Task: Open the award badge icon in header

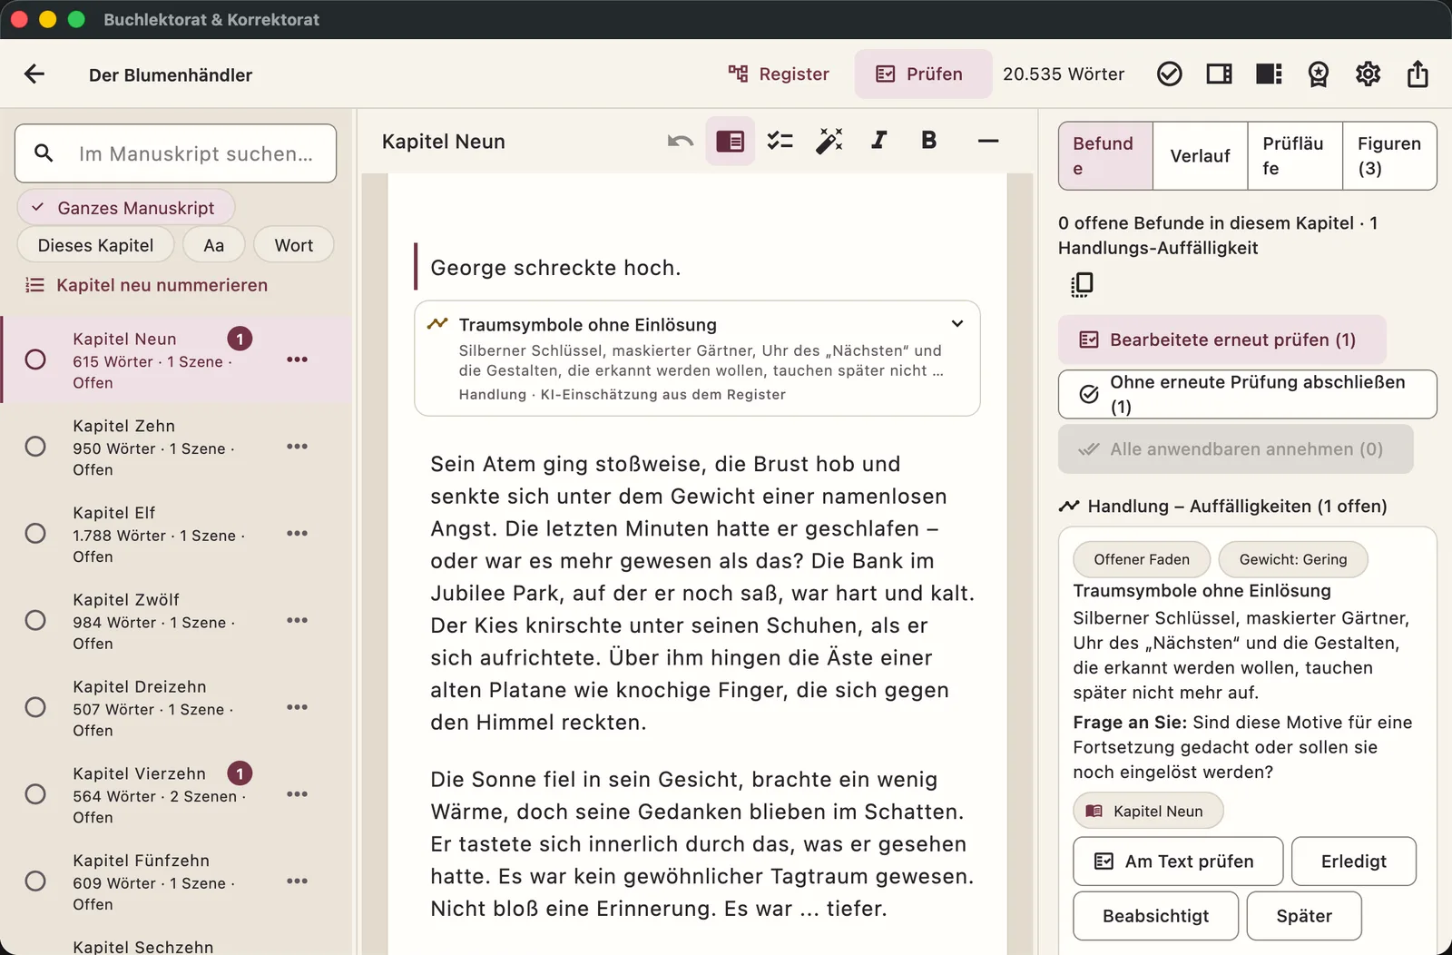Action: tap(1319, 74)
